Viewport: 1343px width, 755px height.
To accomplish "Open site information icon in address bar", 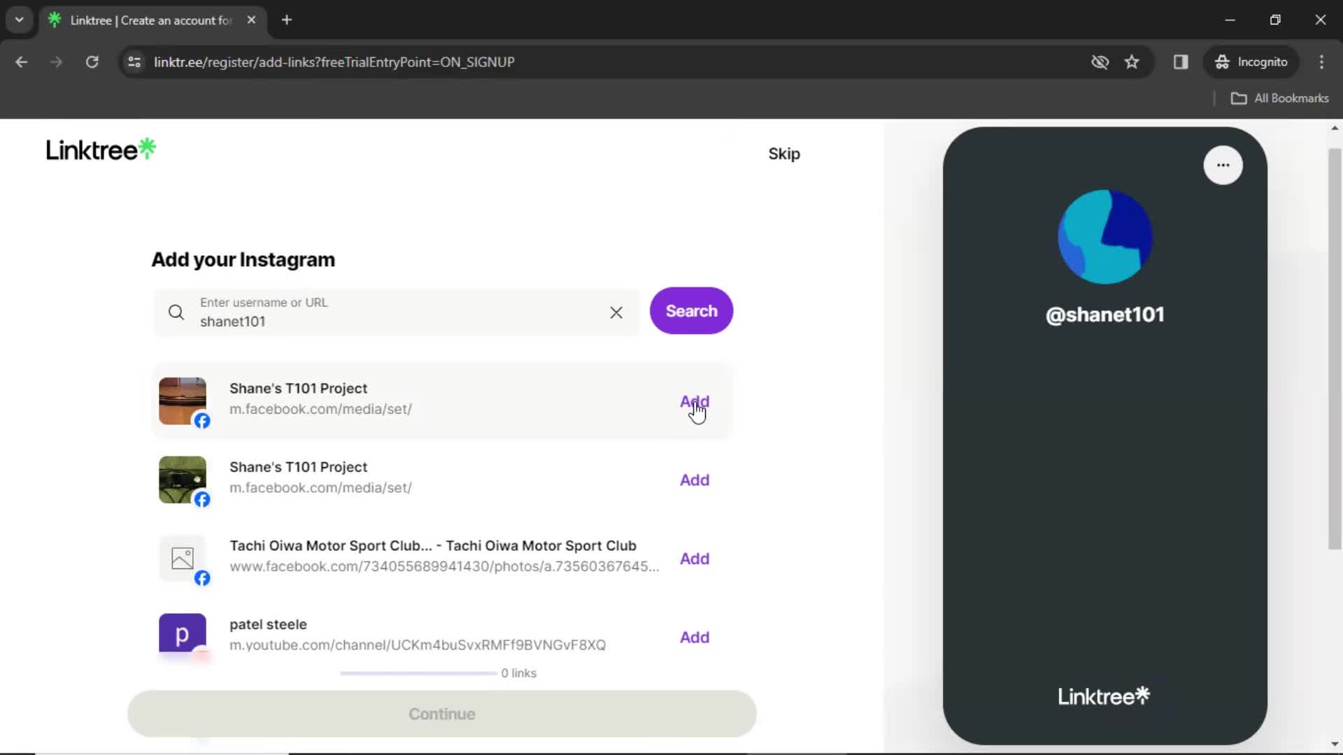I will 134,62.
